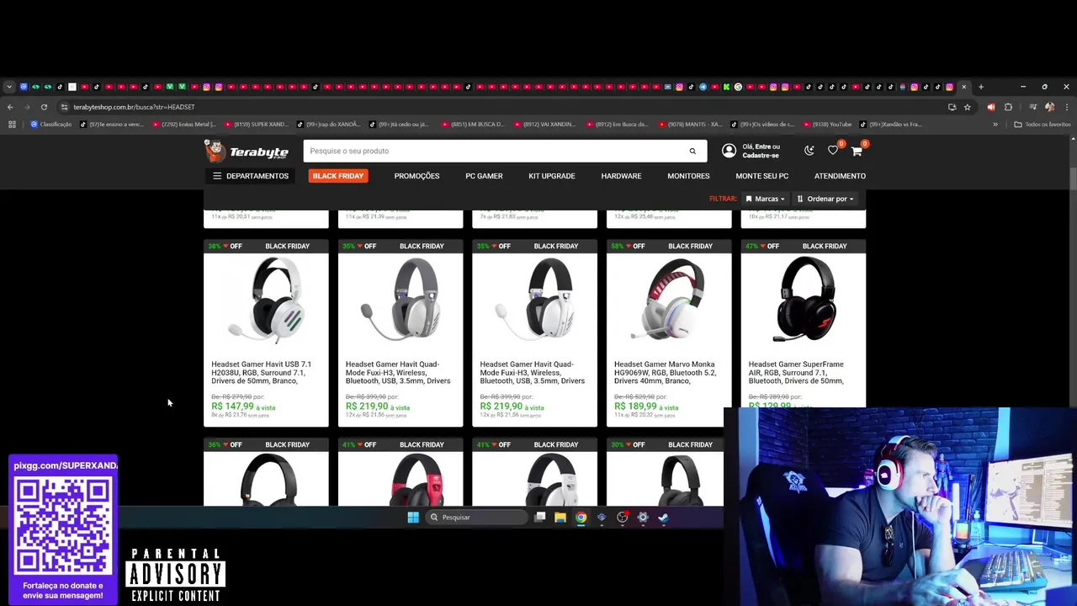Open the Windows Start menu
The height and width of the screenshot is (606, 1077).
413,518
